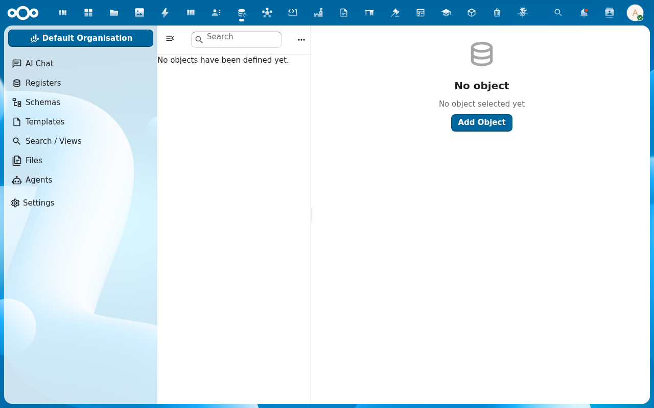Click the Agents robot icon in sidebar

17,180
